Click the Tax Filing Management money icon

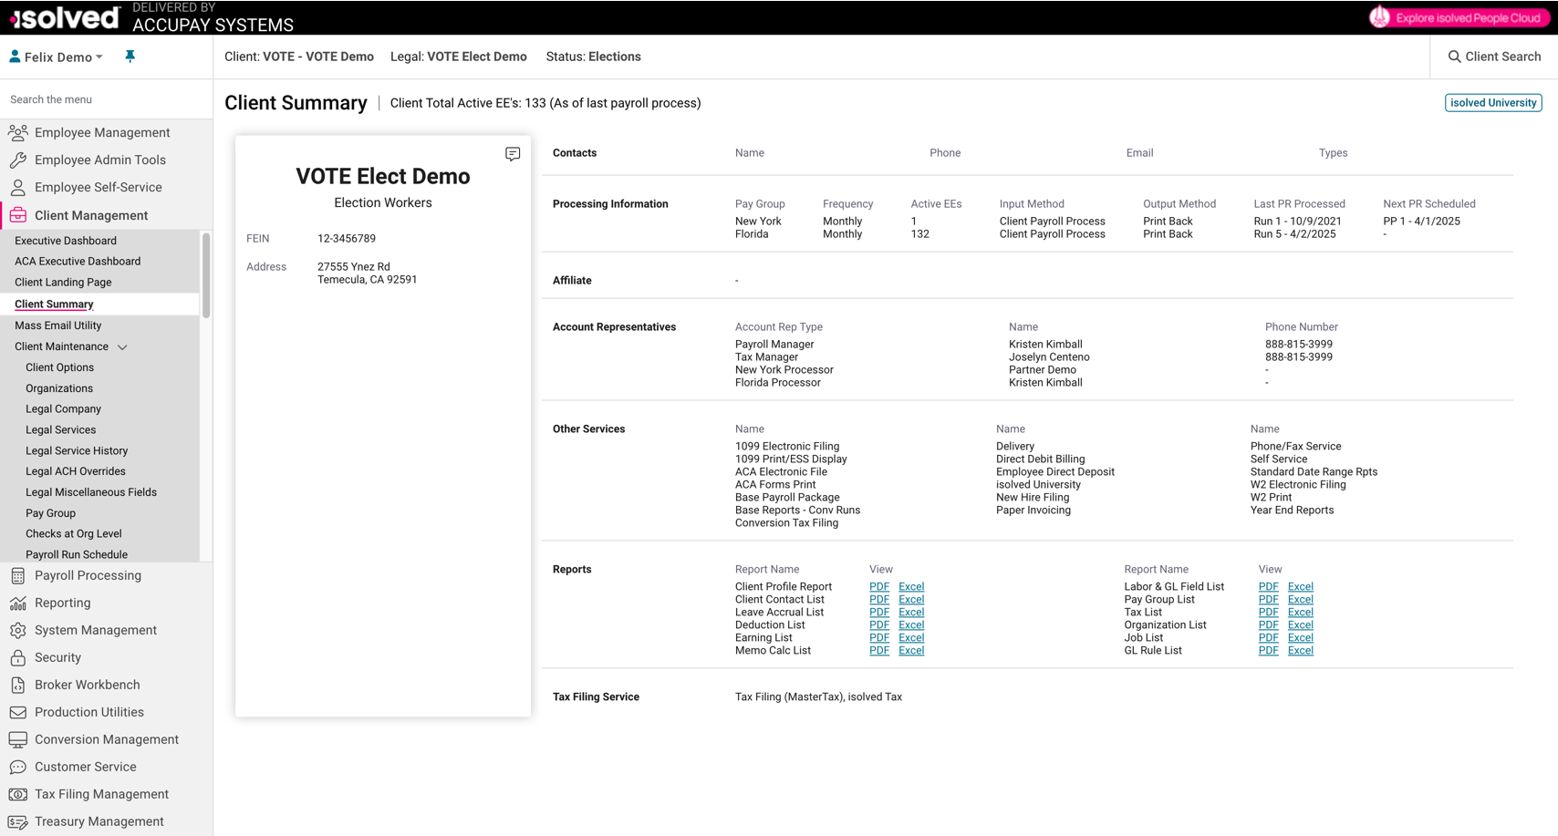(18, 795)
